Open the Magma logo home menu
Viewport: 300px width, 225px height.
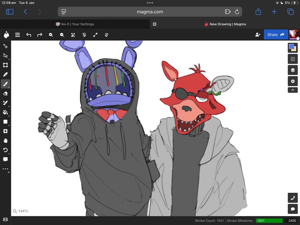click(6, 35)
